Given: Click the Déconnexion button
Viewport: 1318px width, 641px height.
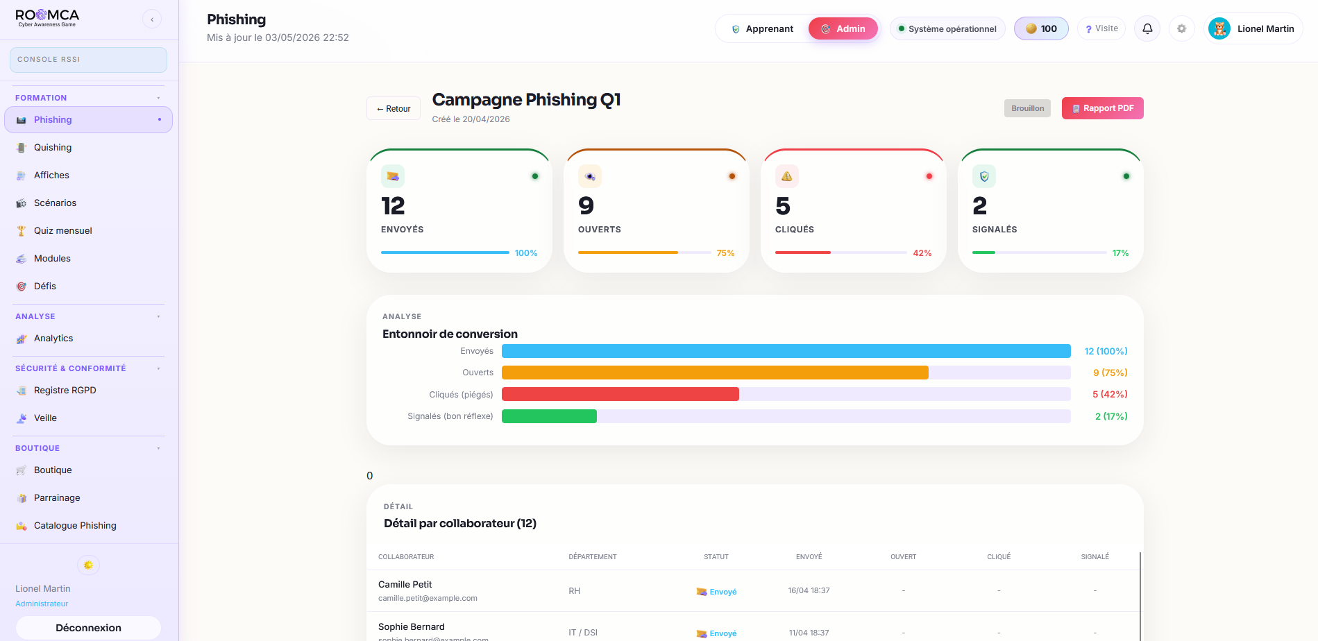Looking at the screenshot, I should click(88, 628).
